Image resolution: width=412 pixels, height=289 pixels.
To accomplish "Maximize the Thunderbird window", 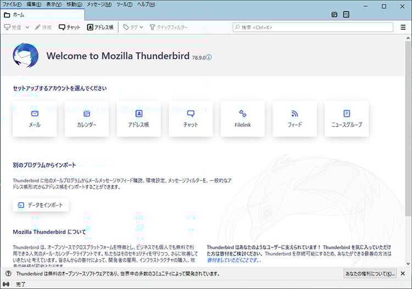I will [384, 6].
